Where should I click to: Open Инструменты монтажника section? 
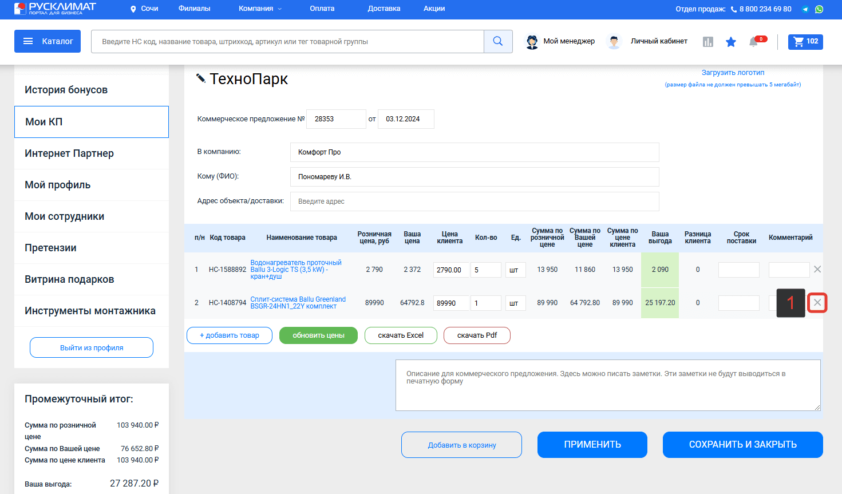92,311
